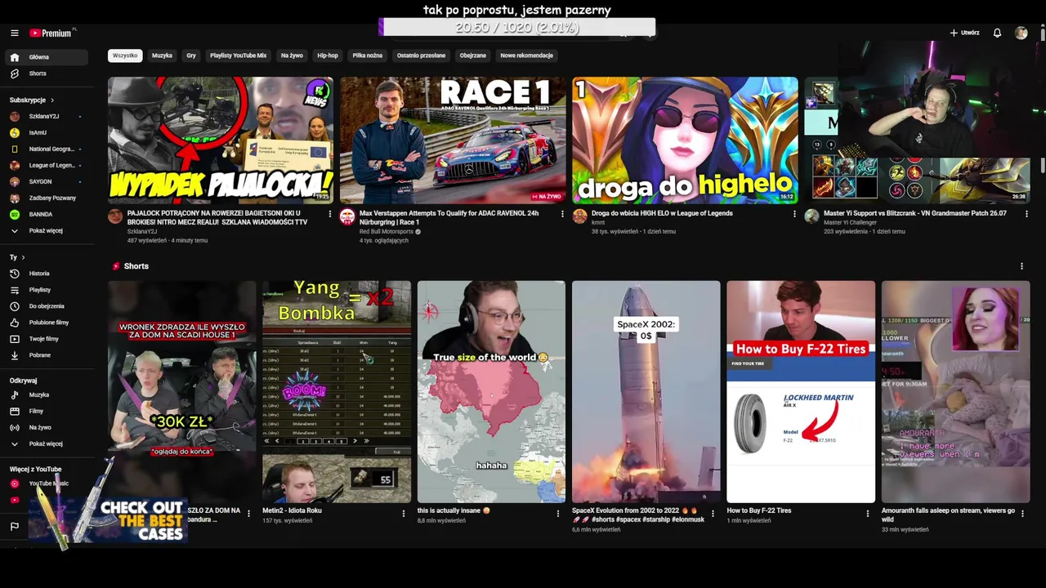Image resolution: width=1046 pixels, height=588 pixels.
Task: Click the Utwórz create button
Action: pyautogui.click(x=964, y=33)
